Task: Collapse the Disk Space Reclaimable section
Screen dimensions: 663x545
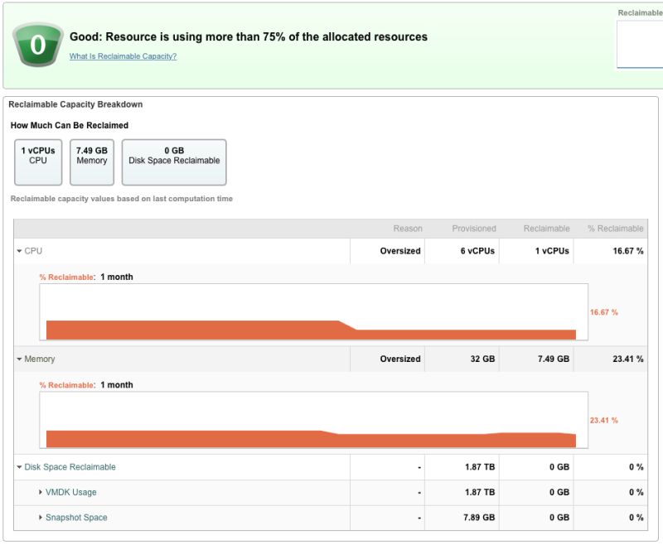Action: (x=18, y=466)
